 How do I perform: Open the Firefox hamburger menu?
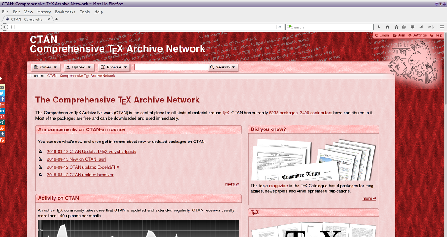[x=442, y=27]
